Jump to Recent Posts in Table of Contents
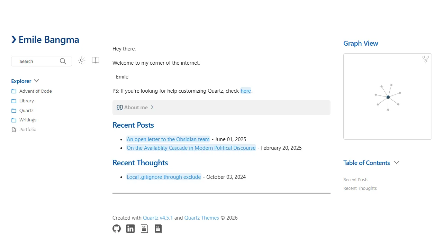 click(356, 179)
